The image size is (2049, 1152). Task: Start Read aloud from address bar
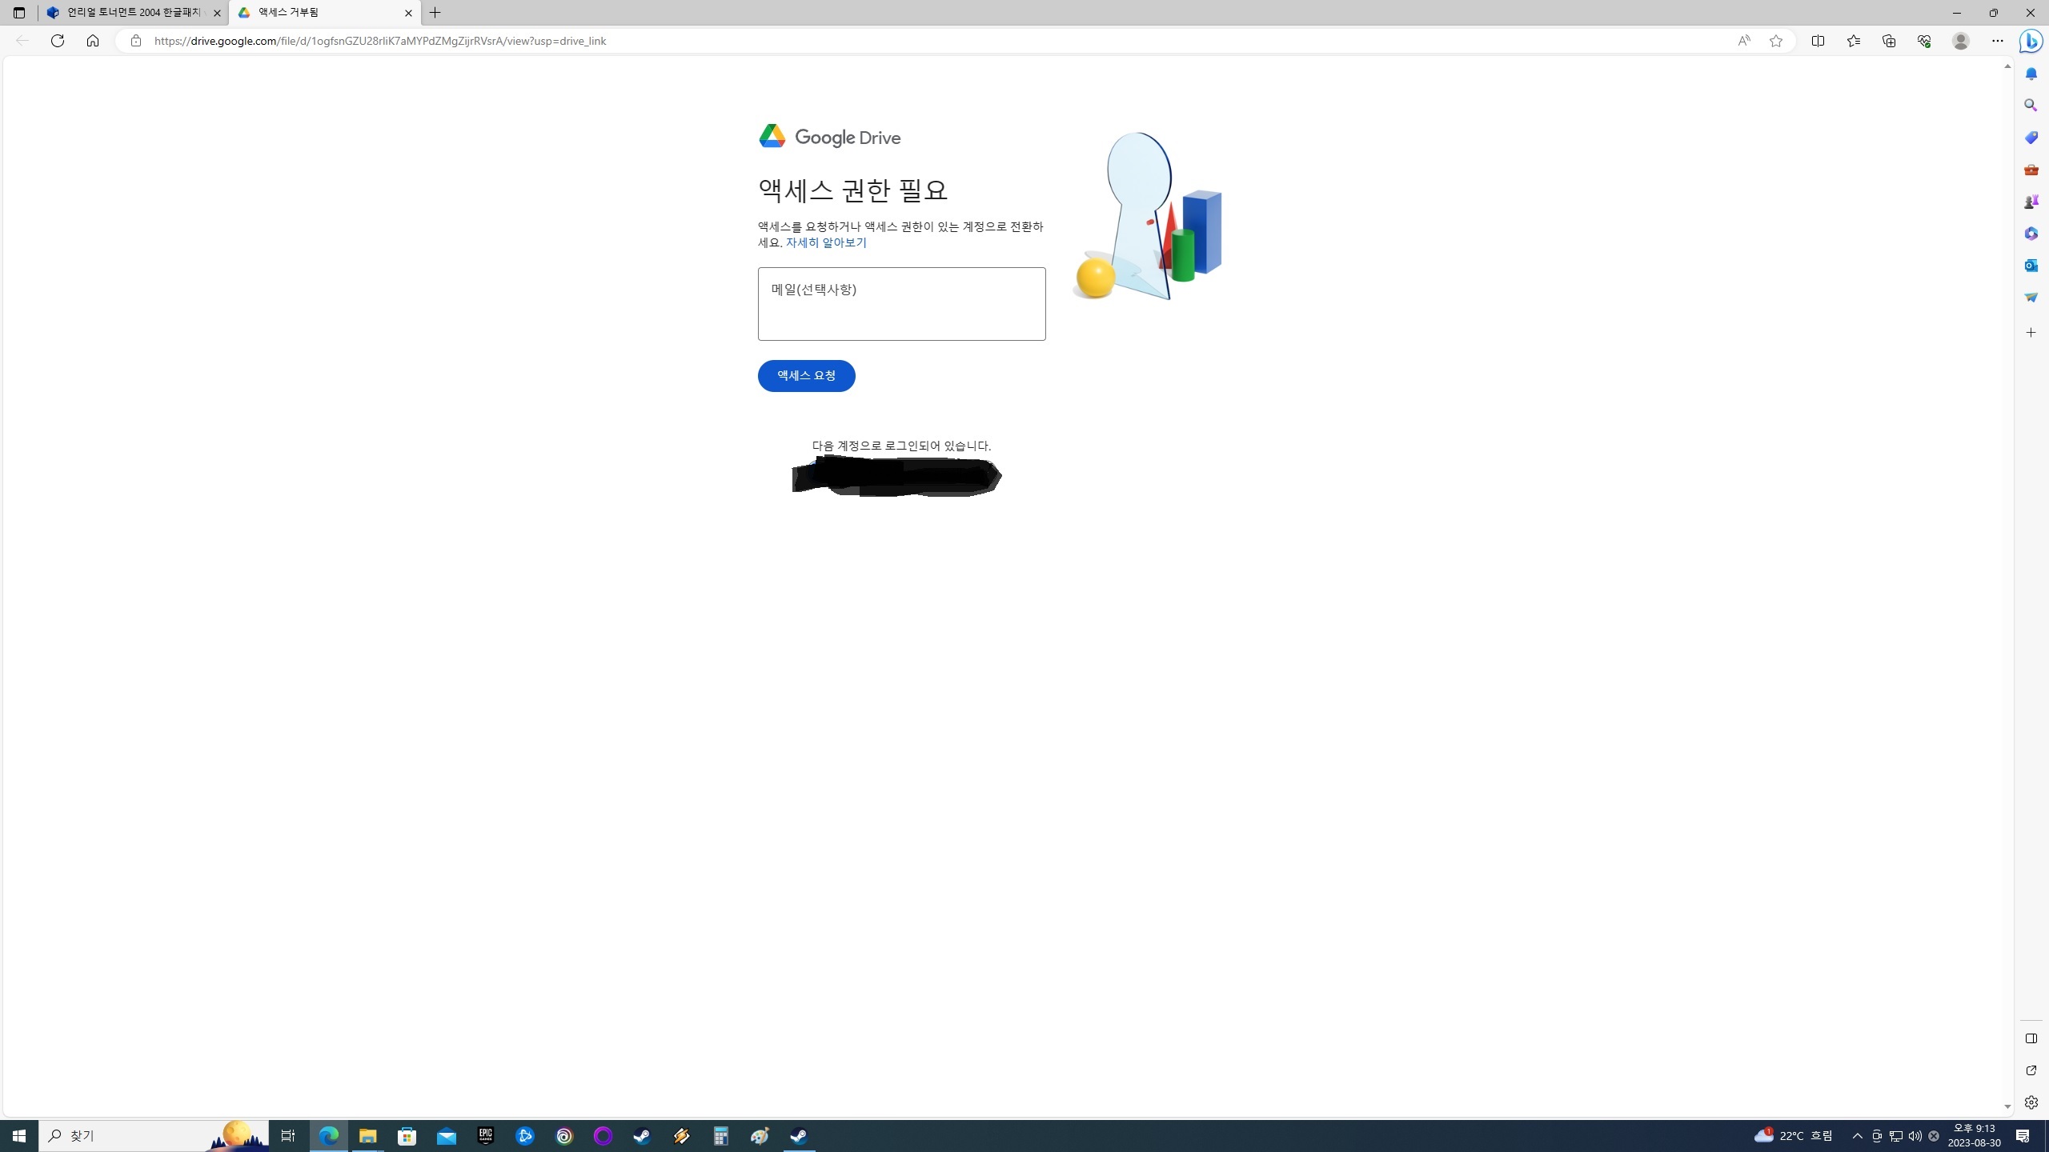(x=1743, y=41)
